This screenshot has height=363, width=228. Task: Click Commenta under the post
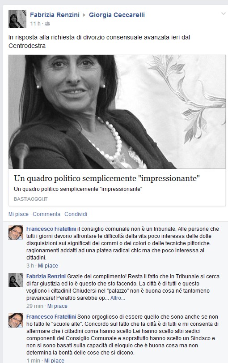[x=46, y=214]
